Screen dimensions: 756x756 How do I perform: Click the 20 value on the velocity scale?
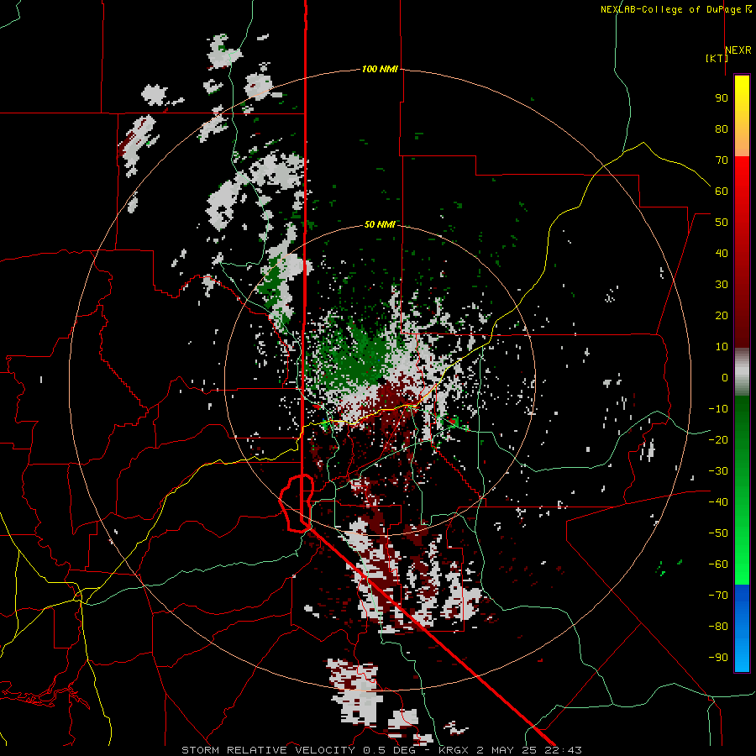[722, 316]
